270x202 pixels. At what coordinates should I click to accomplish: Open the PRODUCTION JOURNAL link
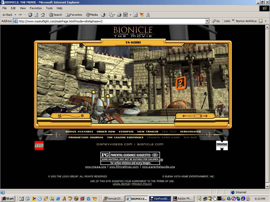(x=86, y=137)
